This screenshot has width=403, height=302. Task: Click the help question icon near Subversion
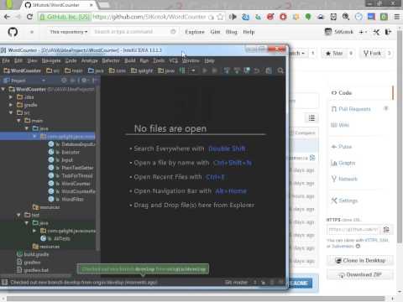pos(358,247)
